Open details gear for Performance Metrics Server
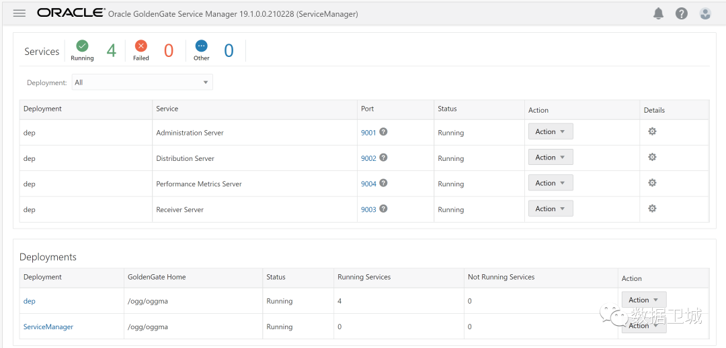726x348 pixels. click(x=652, y=183)
